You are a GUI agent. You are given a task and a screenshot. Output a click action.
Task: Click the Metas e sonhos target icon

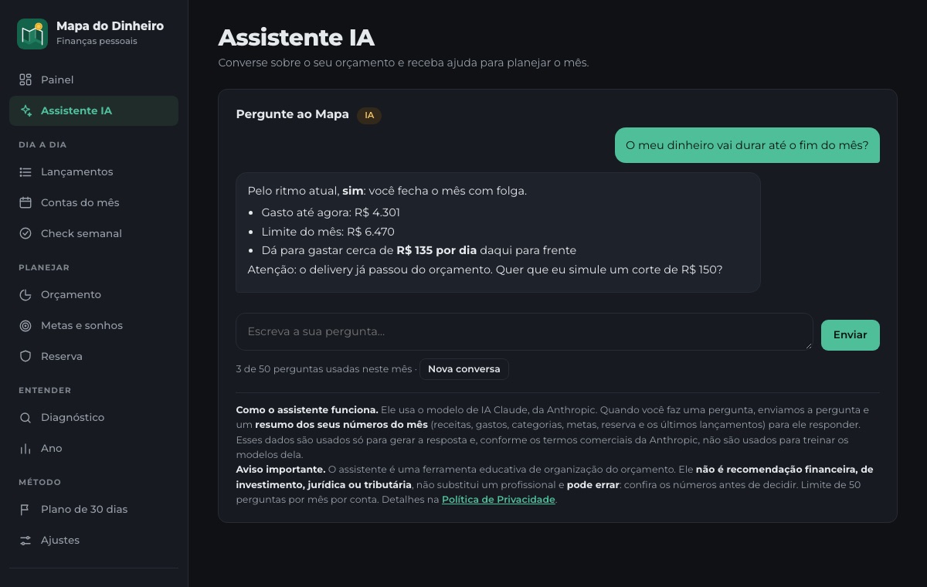[x=25, y=325]
